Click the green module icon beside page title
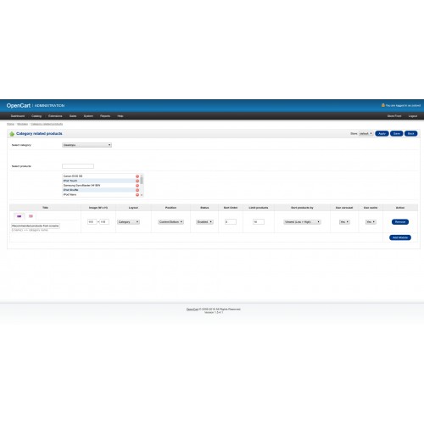The width and height of the screenshot is (424, 424). click(x=12, y=134)
